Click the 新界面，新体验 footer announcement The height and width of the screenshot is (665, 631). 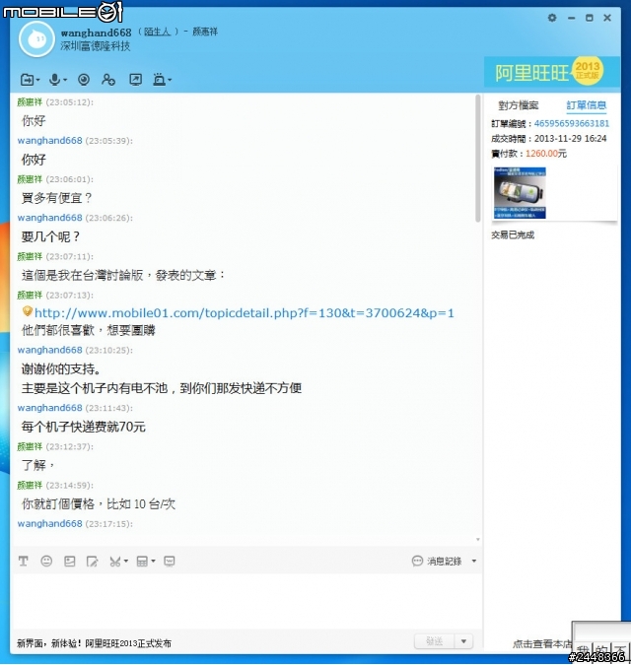(x=95, y=643)
